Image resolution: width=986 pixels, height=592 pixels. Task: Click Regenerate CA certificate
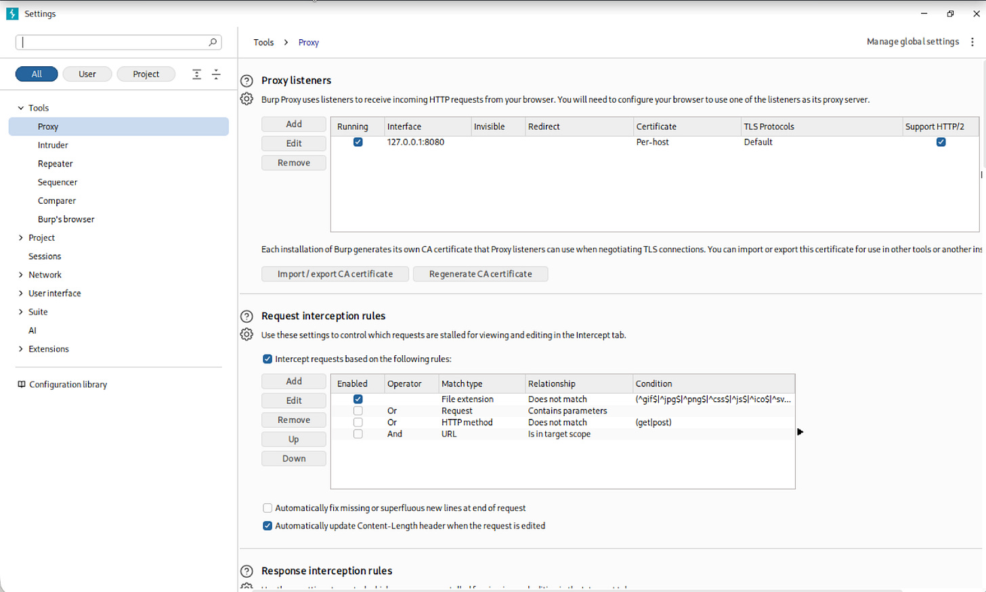[481, 274]
